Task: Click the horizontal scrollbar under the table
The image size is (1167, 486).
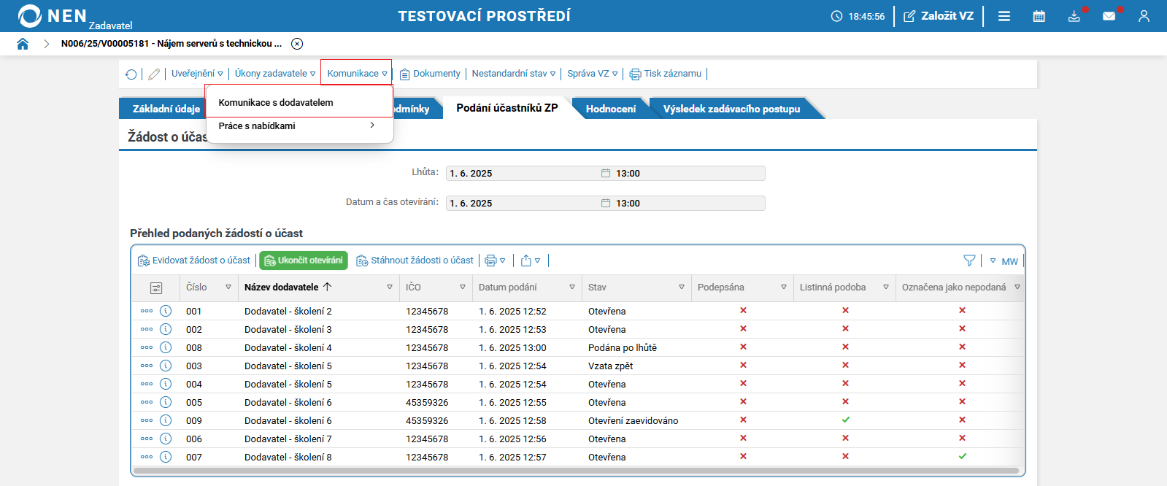Action: (575, 471)
